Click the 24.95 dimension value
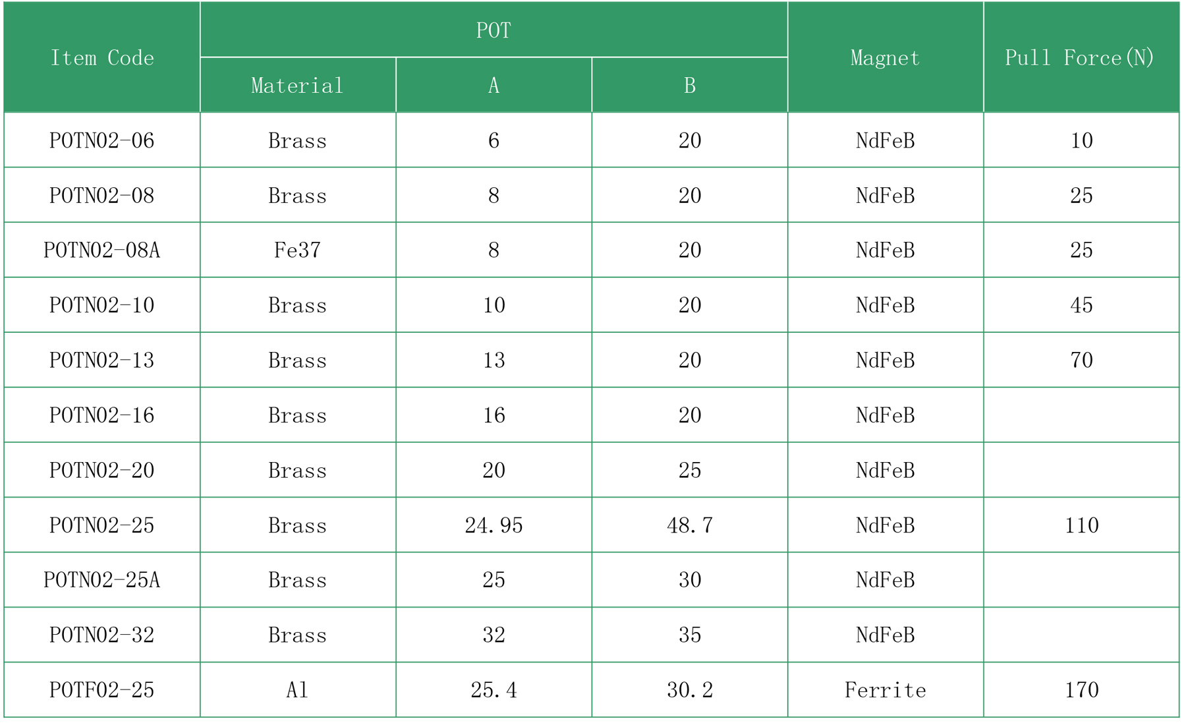 494,525
